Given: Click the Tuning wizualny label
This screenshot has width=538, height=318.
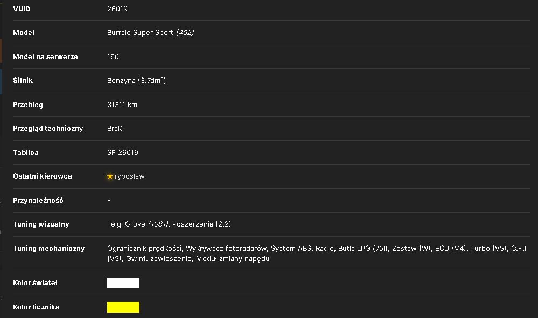Looking at the screenshot, I should pyautogui.click(x=41, y=224).
